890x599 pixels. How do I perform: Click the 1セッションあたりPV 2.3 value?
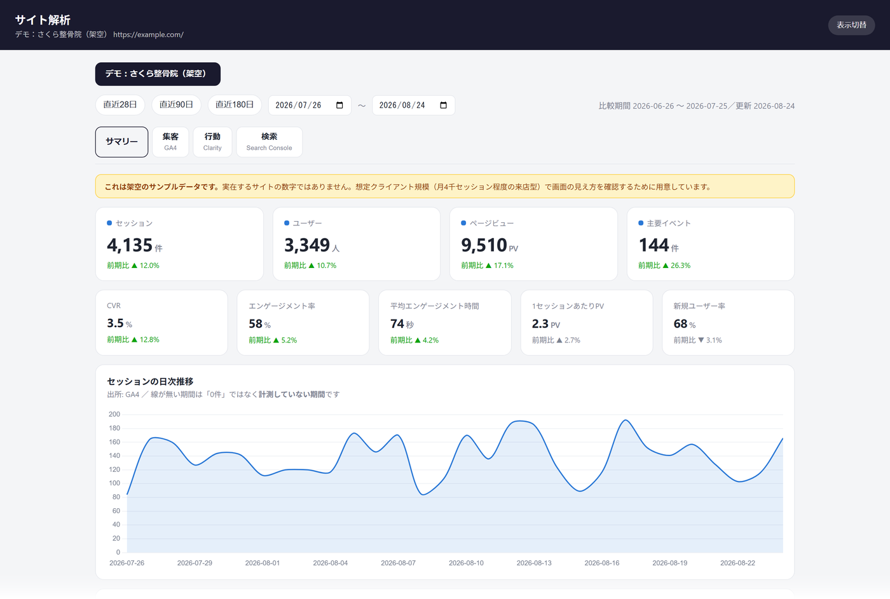tap(546, 324)
